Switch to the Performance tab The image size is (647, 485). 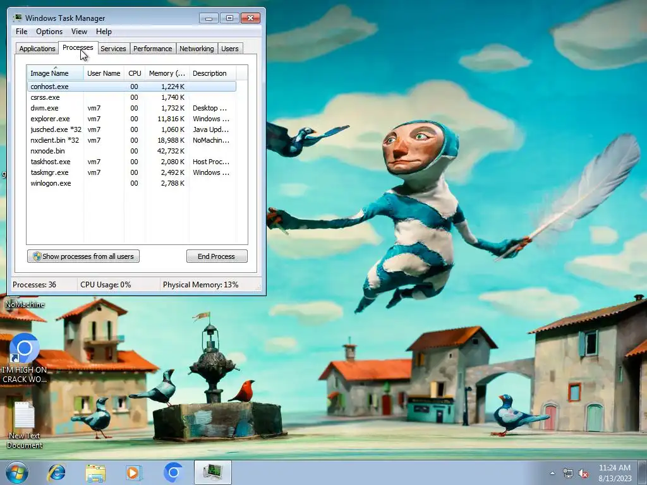153,49
